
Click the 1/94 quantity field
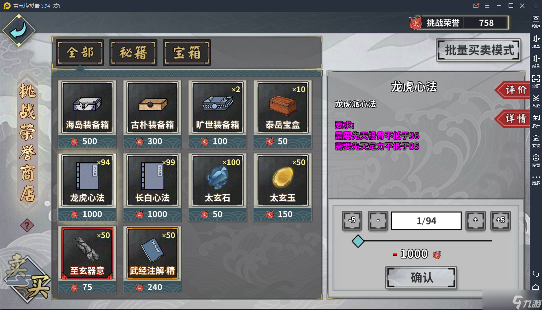[426, 221]
